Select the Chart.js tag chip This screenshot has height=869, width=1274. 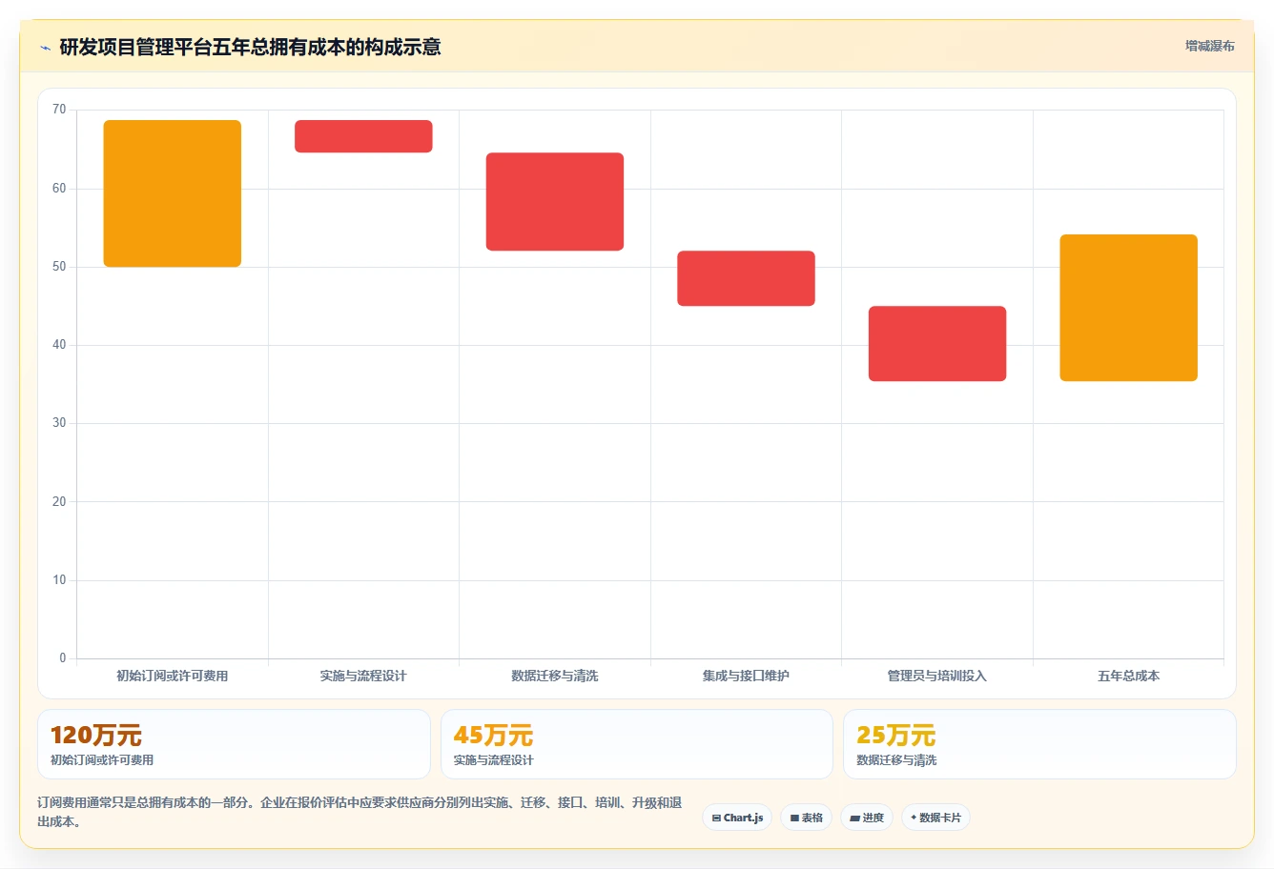(737, 818)
